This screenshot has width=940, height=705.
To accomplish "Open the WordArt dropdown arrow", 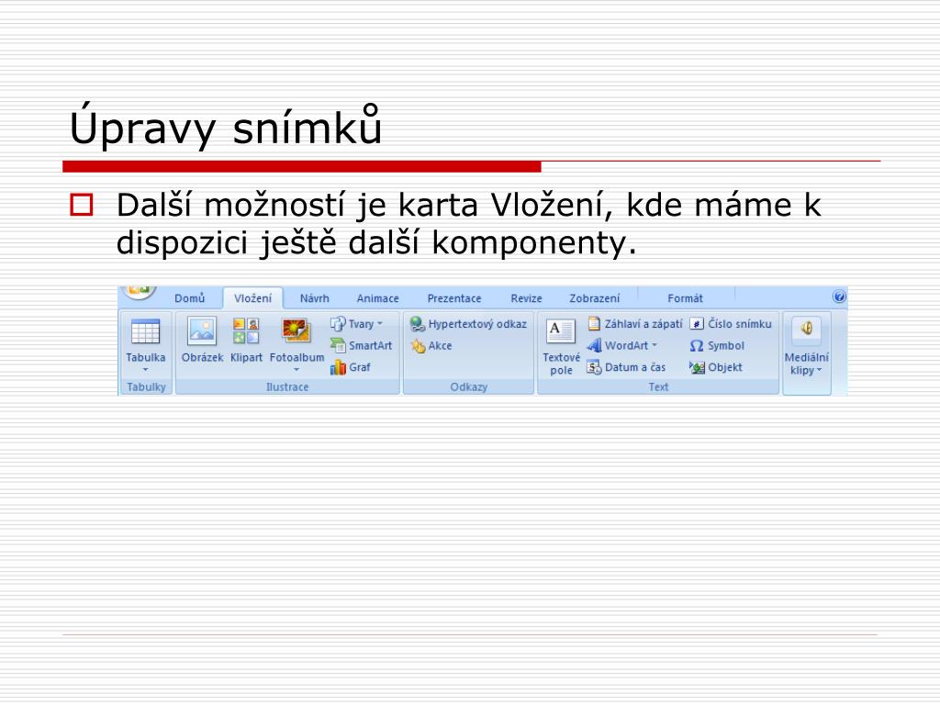I will coord(654,345).
